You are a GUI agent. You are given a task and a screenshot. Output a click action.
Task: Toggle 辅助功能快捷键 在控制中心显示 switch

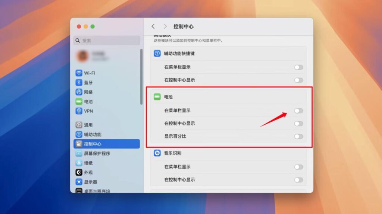pos(298,80)
